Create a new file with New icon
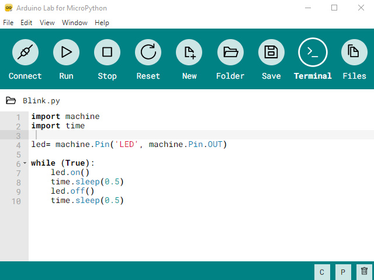This screenshot has width=374, height=280. pos(189,52)
